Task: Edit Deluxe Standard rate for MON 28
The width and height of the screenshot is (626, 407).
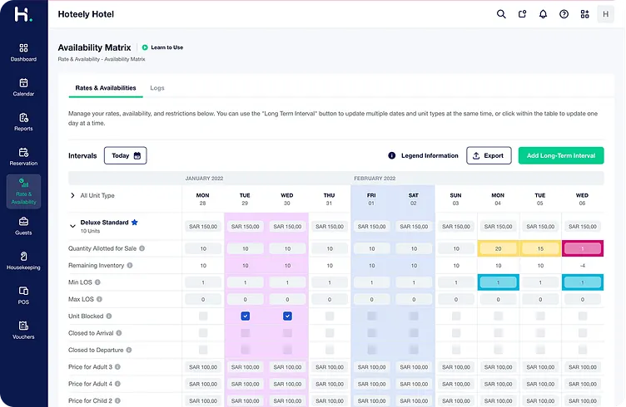Action: tap(203, 226)
